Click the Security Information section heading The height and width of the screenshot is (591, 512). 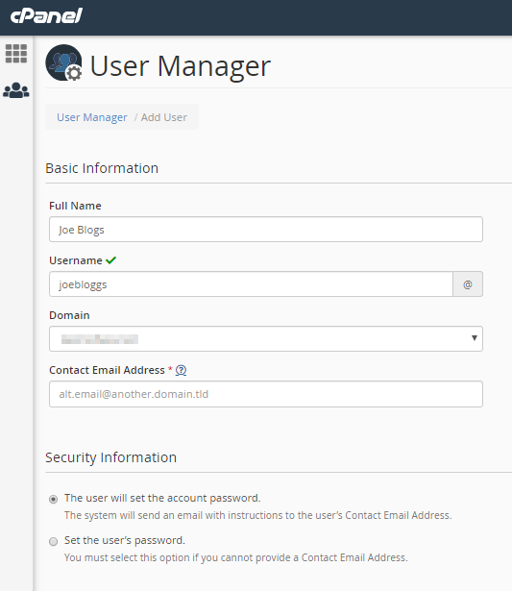click(x=110, y=457)
